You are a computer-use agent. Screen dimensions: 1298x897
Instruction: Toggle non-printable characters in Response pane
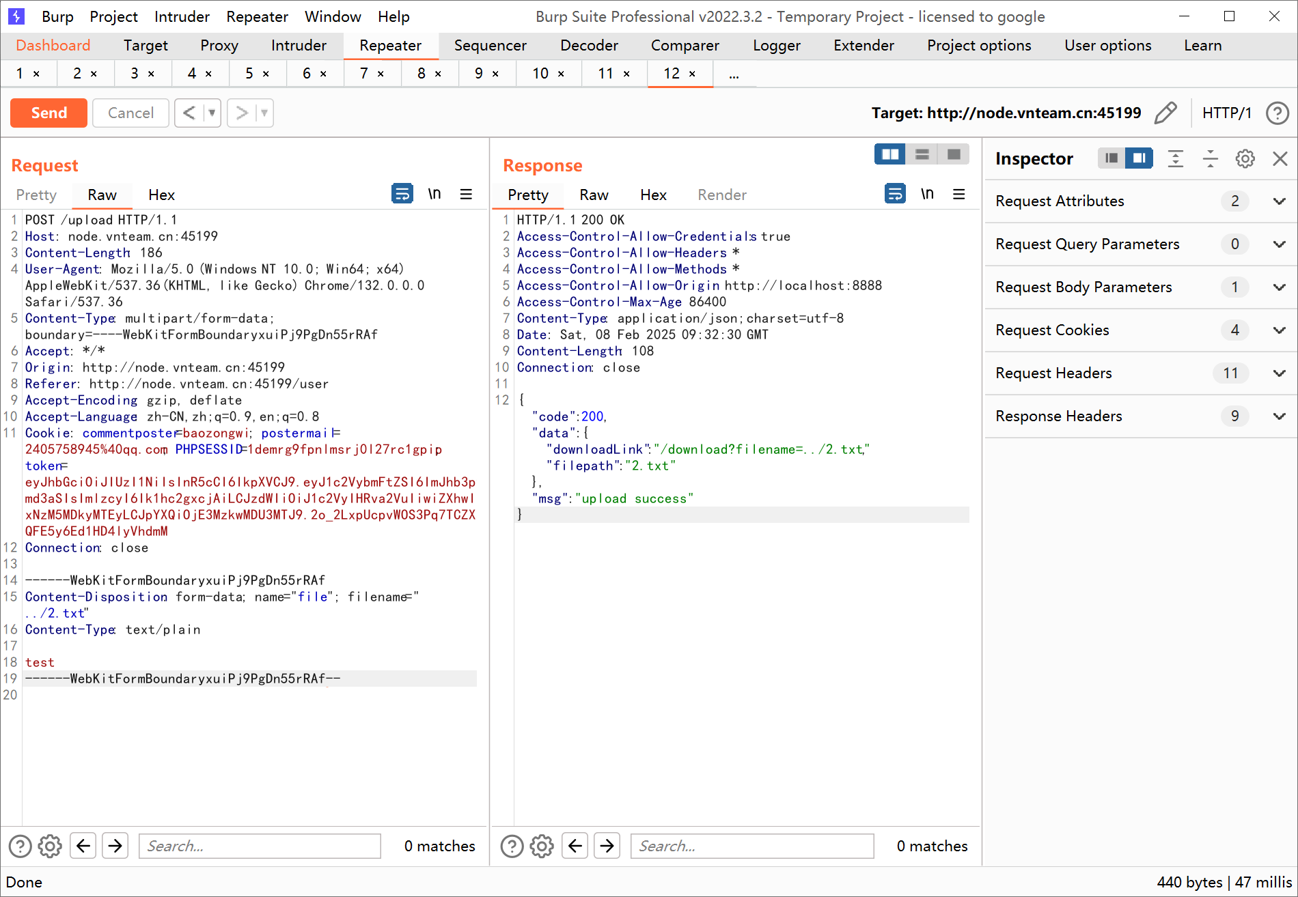tap(926, 195)
